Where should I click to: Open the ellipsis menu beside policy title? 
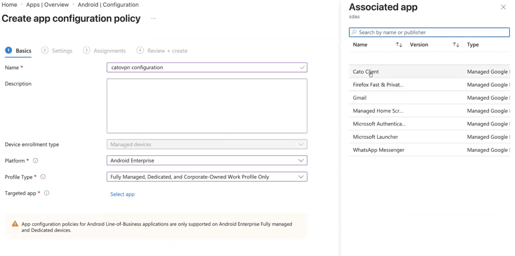(x=154, y=19)
